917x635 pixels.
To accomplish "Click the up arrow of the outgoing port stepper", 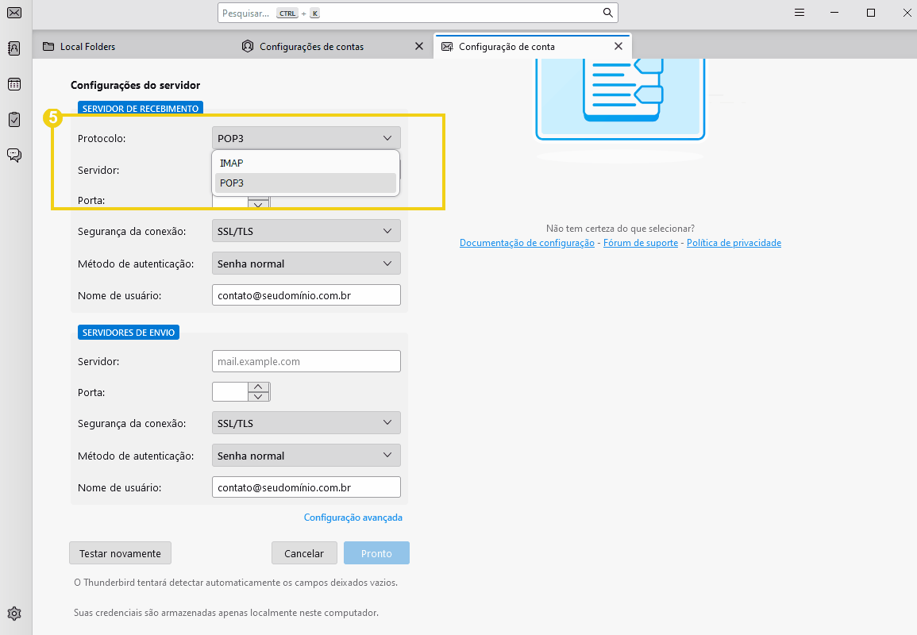I will tap(260, 387).
